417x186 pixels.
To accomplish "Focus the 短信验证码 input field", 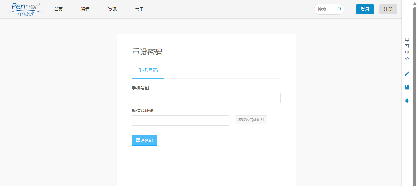I will coord(180,120).
